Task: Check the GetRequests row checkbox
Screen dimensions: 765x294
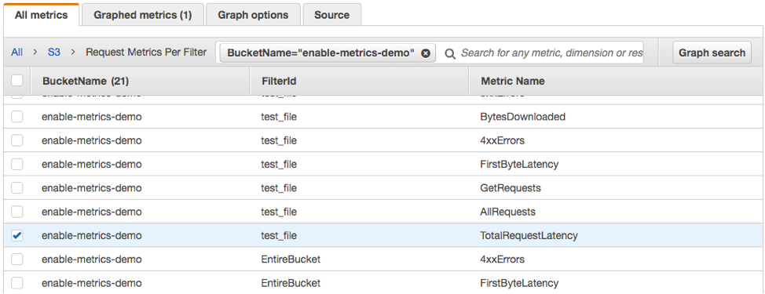Action: click(x=17, y=188)
